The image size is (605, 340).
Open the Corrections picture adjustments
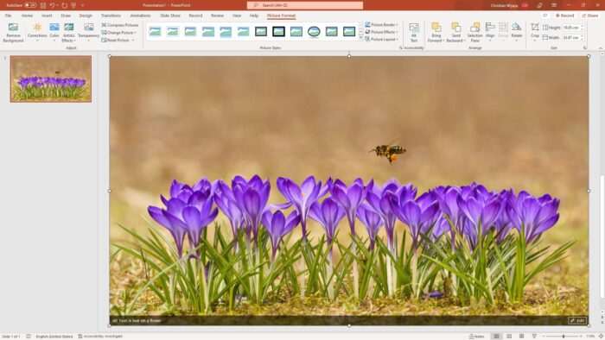click(x=37, y=32)
